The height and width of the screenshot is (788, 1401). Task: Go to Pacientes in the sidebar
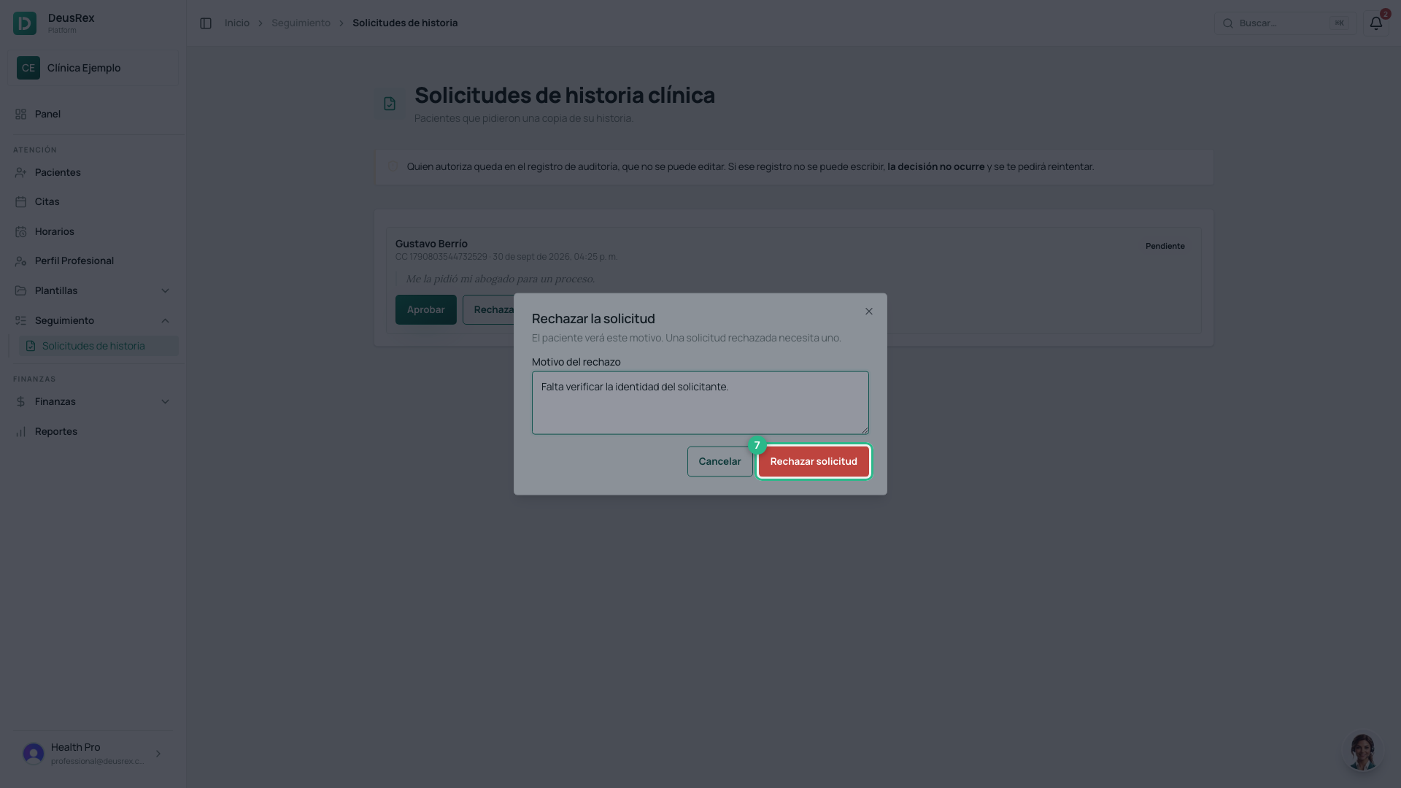point(93,173)
